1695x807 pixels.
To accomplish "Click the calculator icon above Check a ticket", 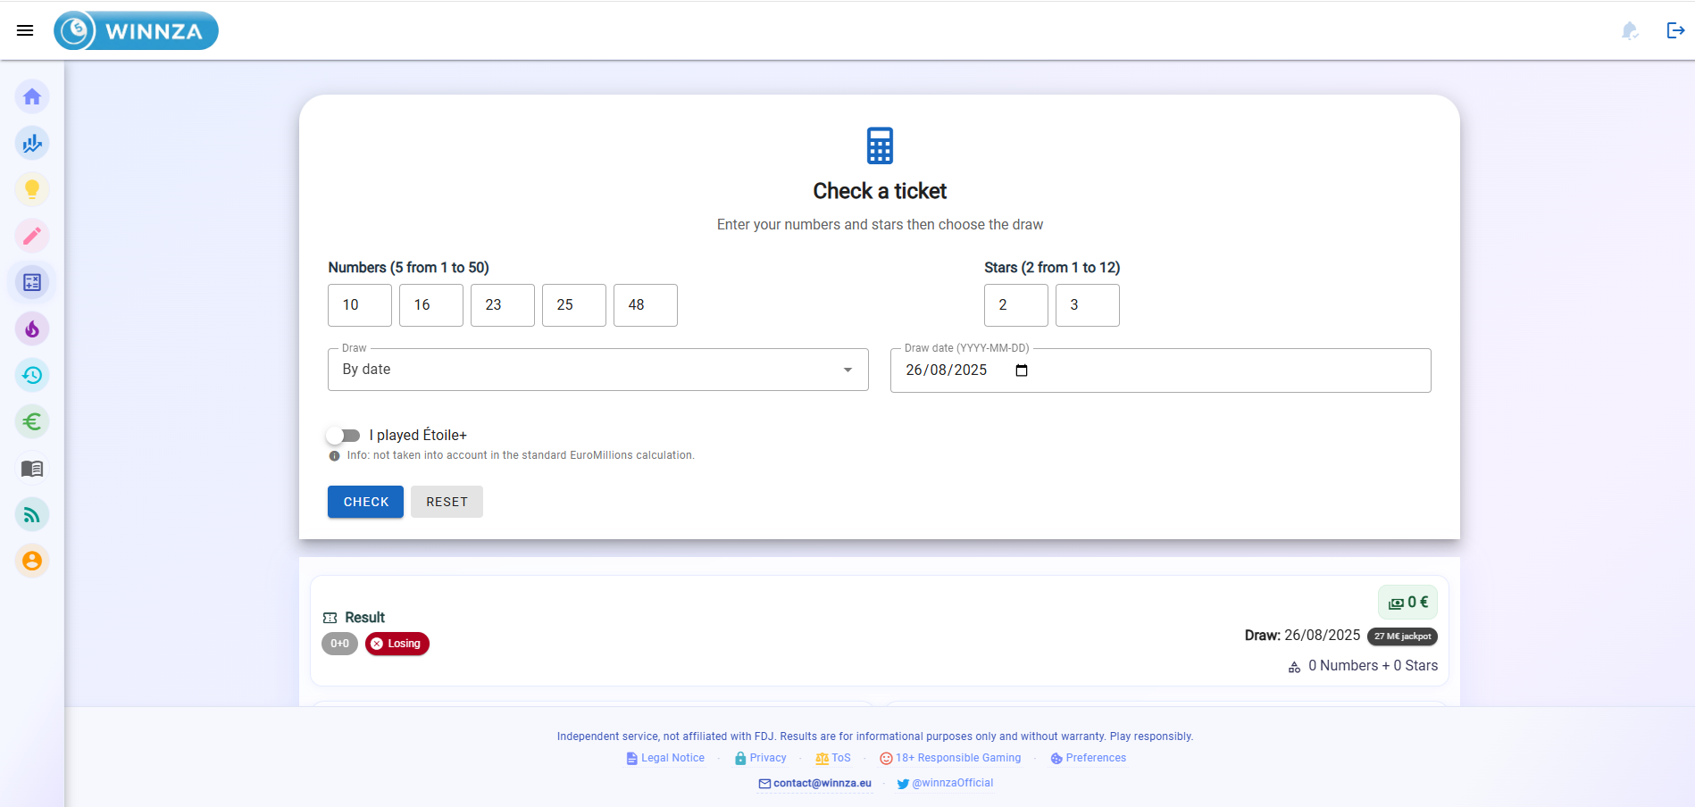I will pyautogui.click(x=880, y=146).
